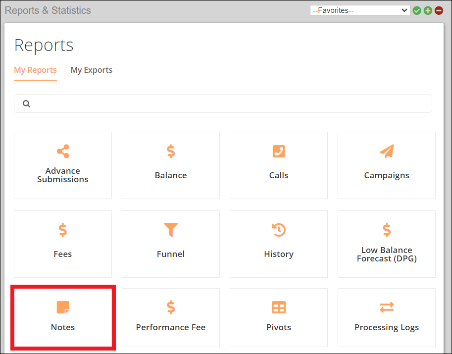Click the magnifying glass search icon
Screen dimensions: 452x354
27,104
